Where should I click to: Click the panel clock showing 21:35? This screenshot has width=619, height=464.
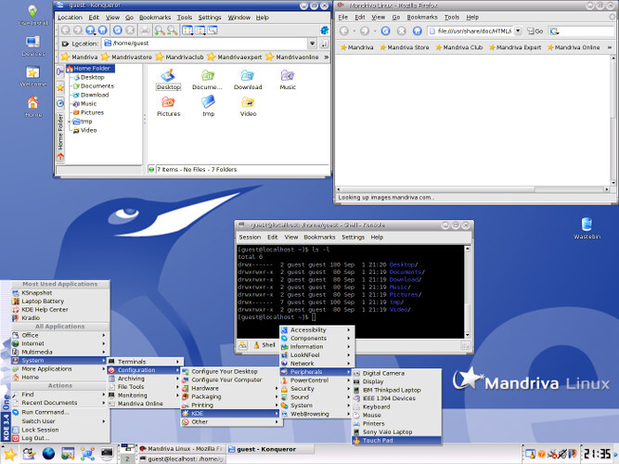click(598, 454)
